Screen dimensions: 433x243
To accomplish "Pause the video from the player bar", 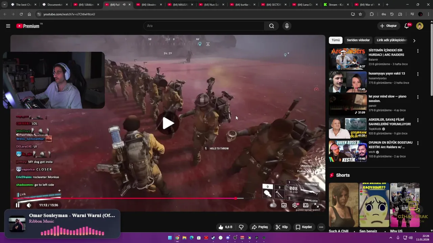I will coord(18,205).
